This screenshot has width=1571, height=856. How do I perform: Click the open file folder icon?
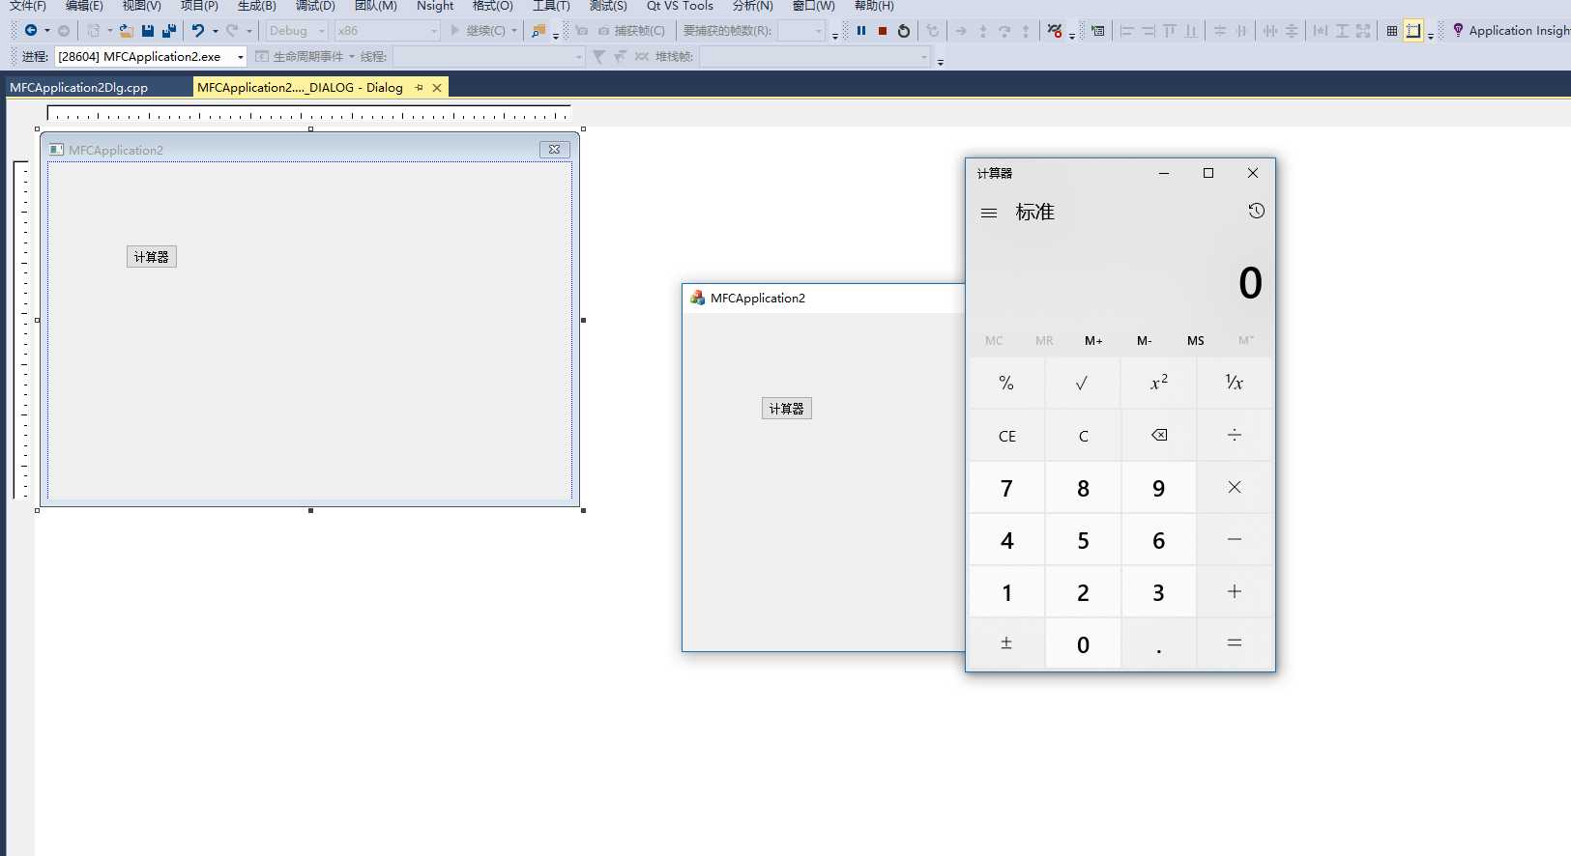click(126, 31)
